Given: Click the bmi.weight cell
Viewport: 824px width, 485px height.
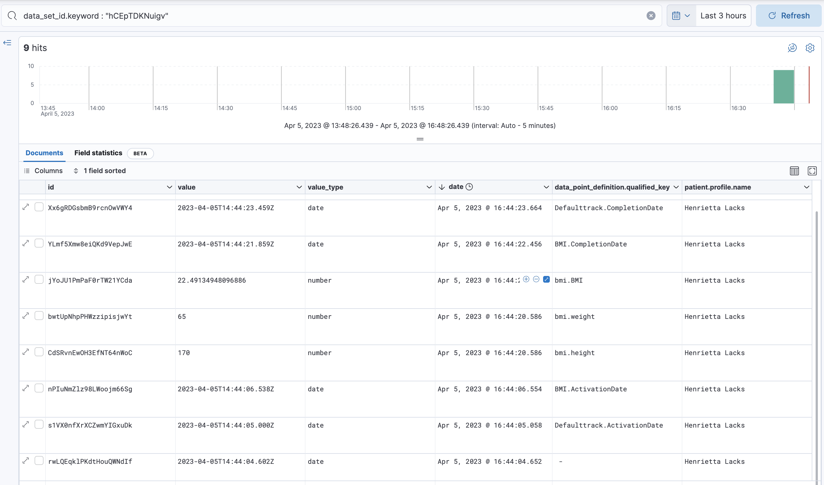Looking at the screenshot, I should coord(617,326).
